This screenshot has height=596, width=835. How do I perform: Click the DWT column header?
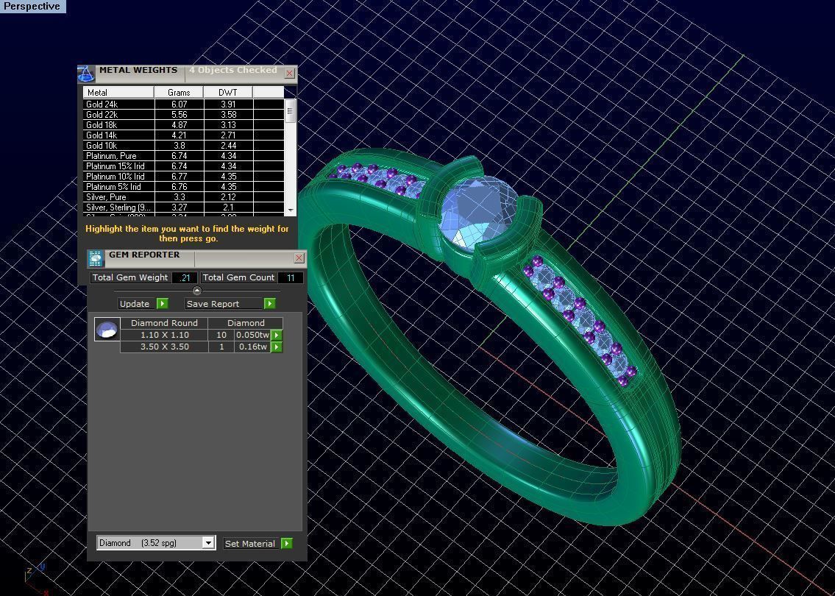228,92
